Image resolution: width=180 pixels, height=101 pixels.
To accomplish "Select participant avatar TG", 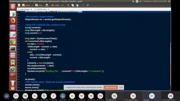I will click(114, 96).
